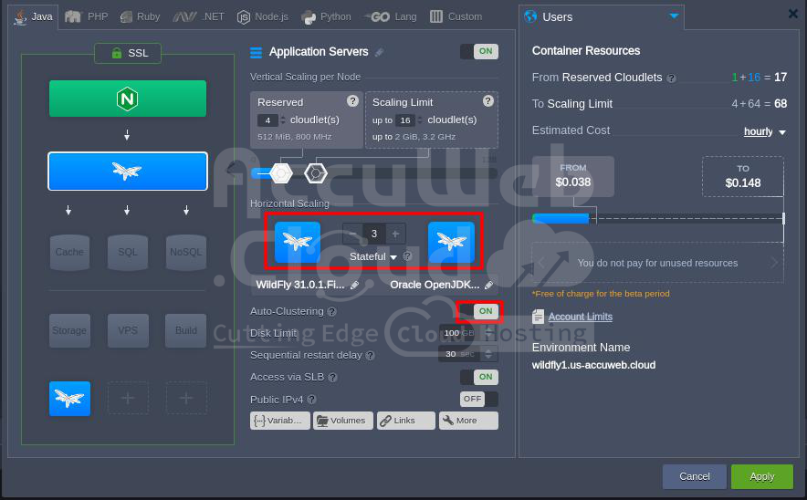
Task: Edit WildFly 31.0.1 version tag
Action: pyautogui.click(x=354, y=285)
